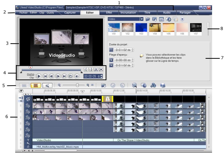Adjust the preview timecode 00:00:09 stepper
This screenshot has height=153, width=224.
[x=101, y=76]
